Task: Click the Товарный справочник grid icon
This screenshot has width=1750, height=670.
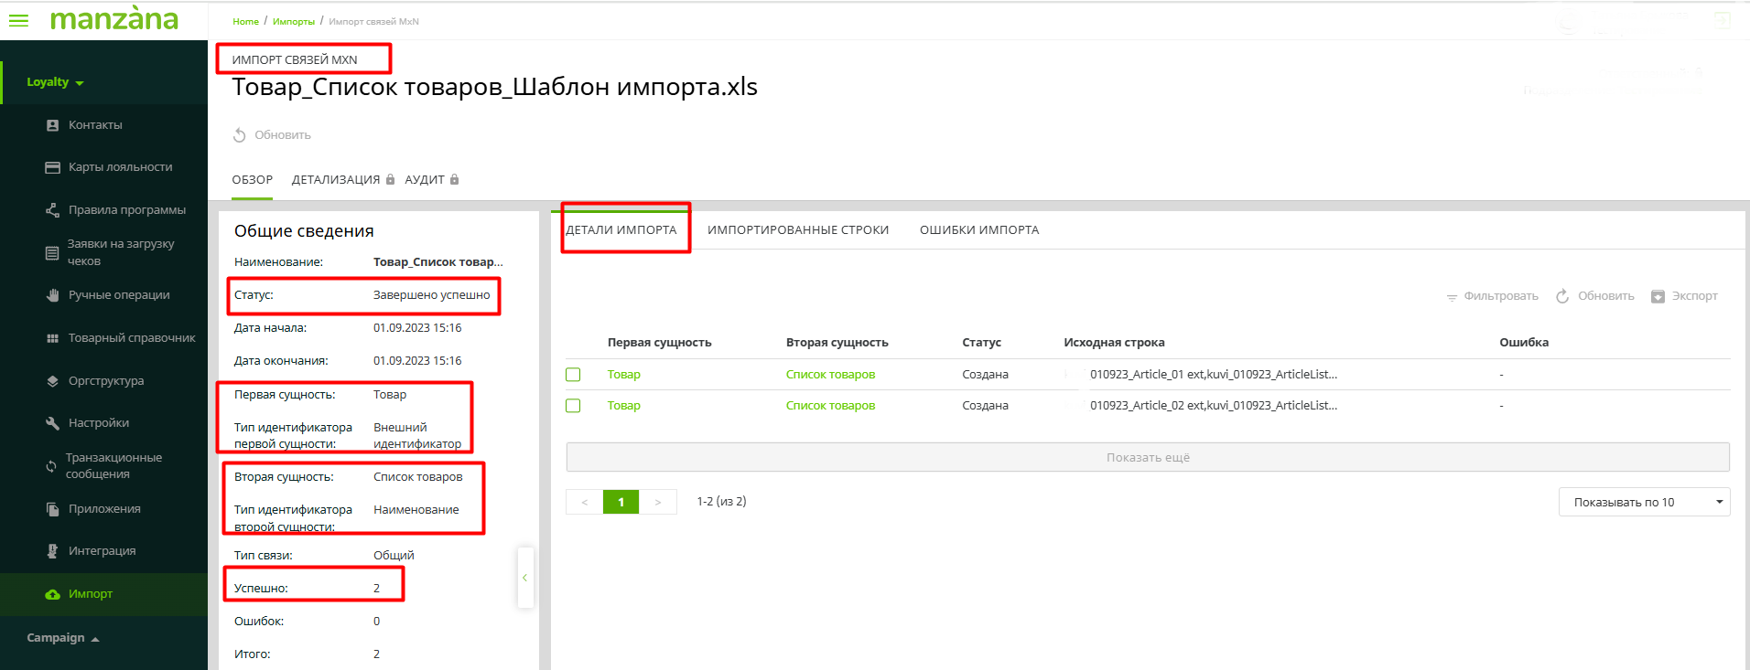Action: pyautogui.click(x=52, y=338)
